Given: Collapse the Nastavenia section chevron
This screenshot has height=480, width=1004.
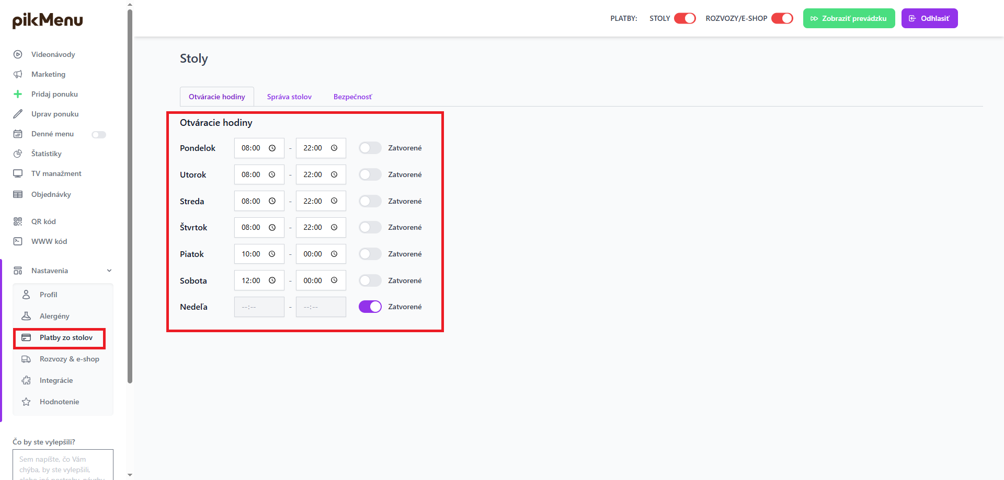Looking at the screenshot, I should click(x=109, y=271).
